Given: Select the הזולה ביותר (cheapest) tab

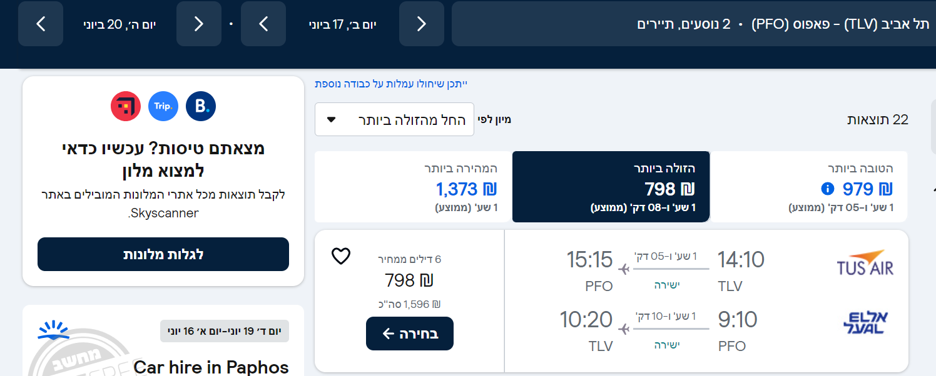Looking at the screenshot, I should click(x=611, y=186).
